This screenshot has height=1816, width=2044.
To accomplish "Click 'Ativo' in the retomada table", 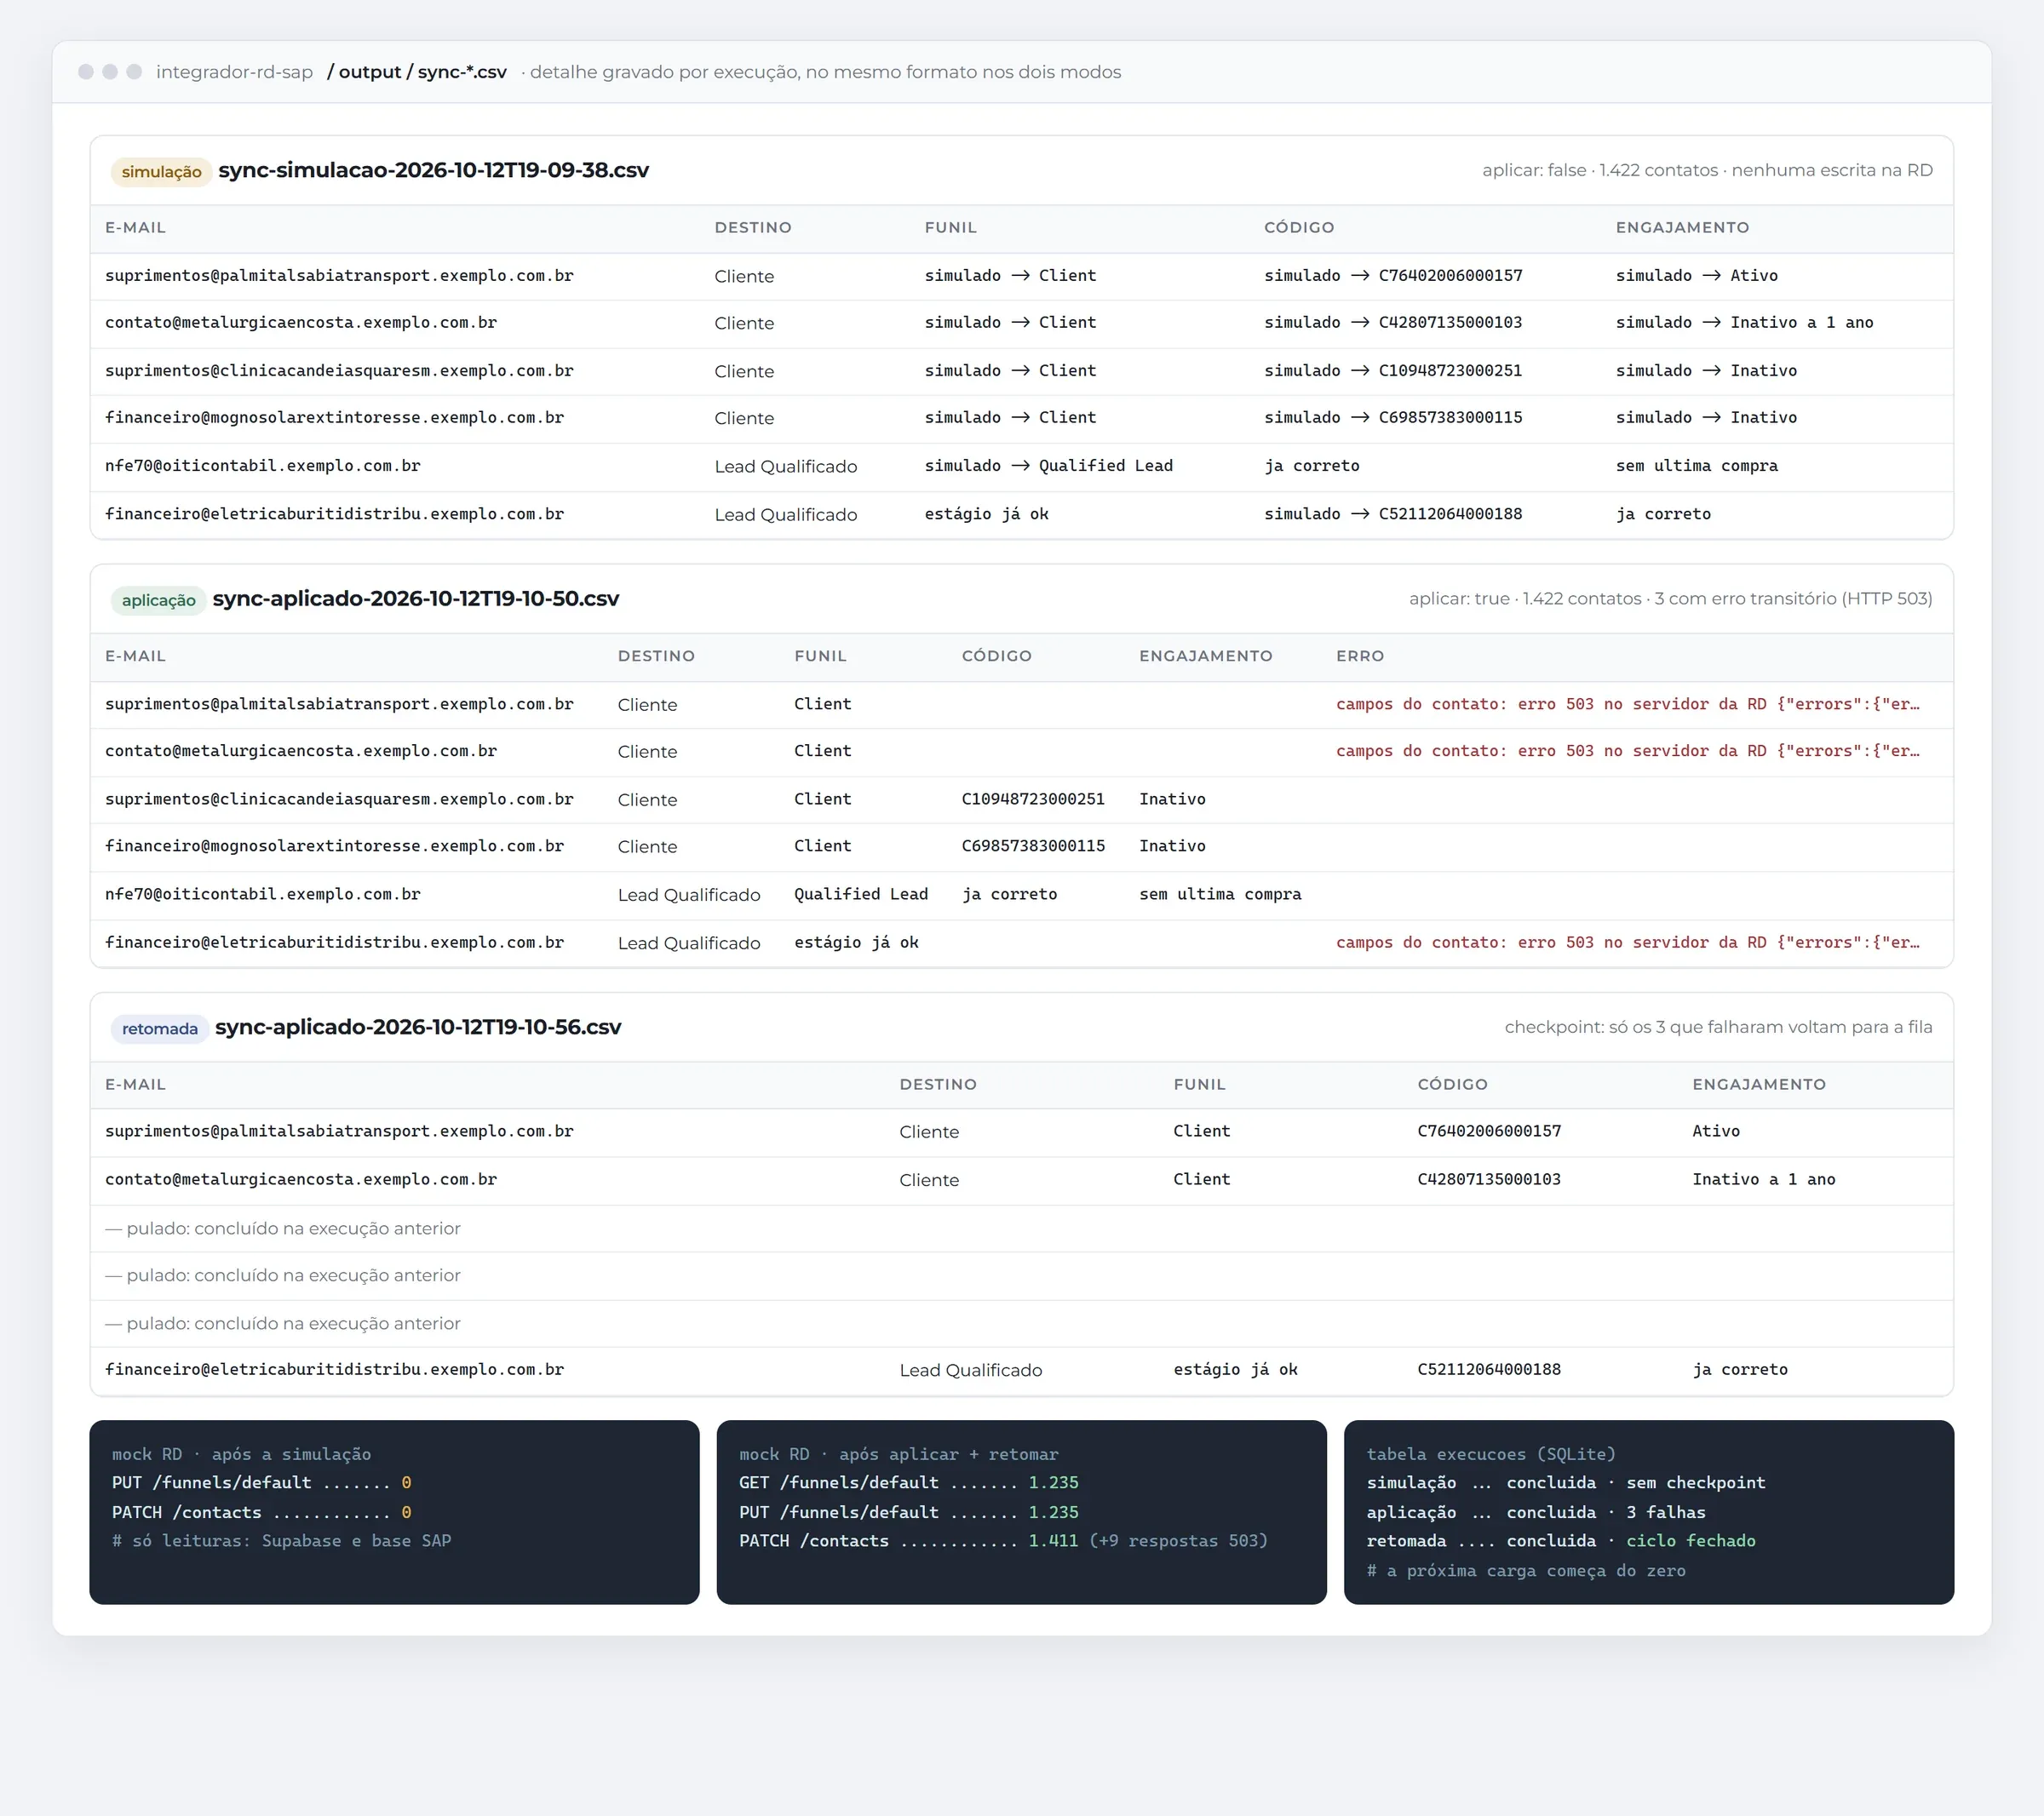I will [x=1716, y=1131].
